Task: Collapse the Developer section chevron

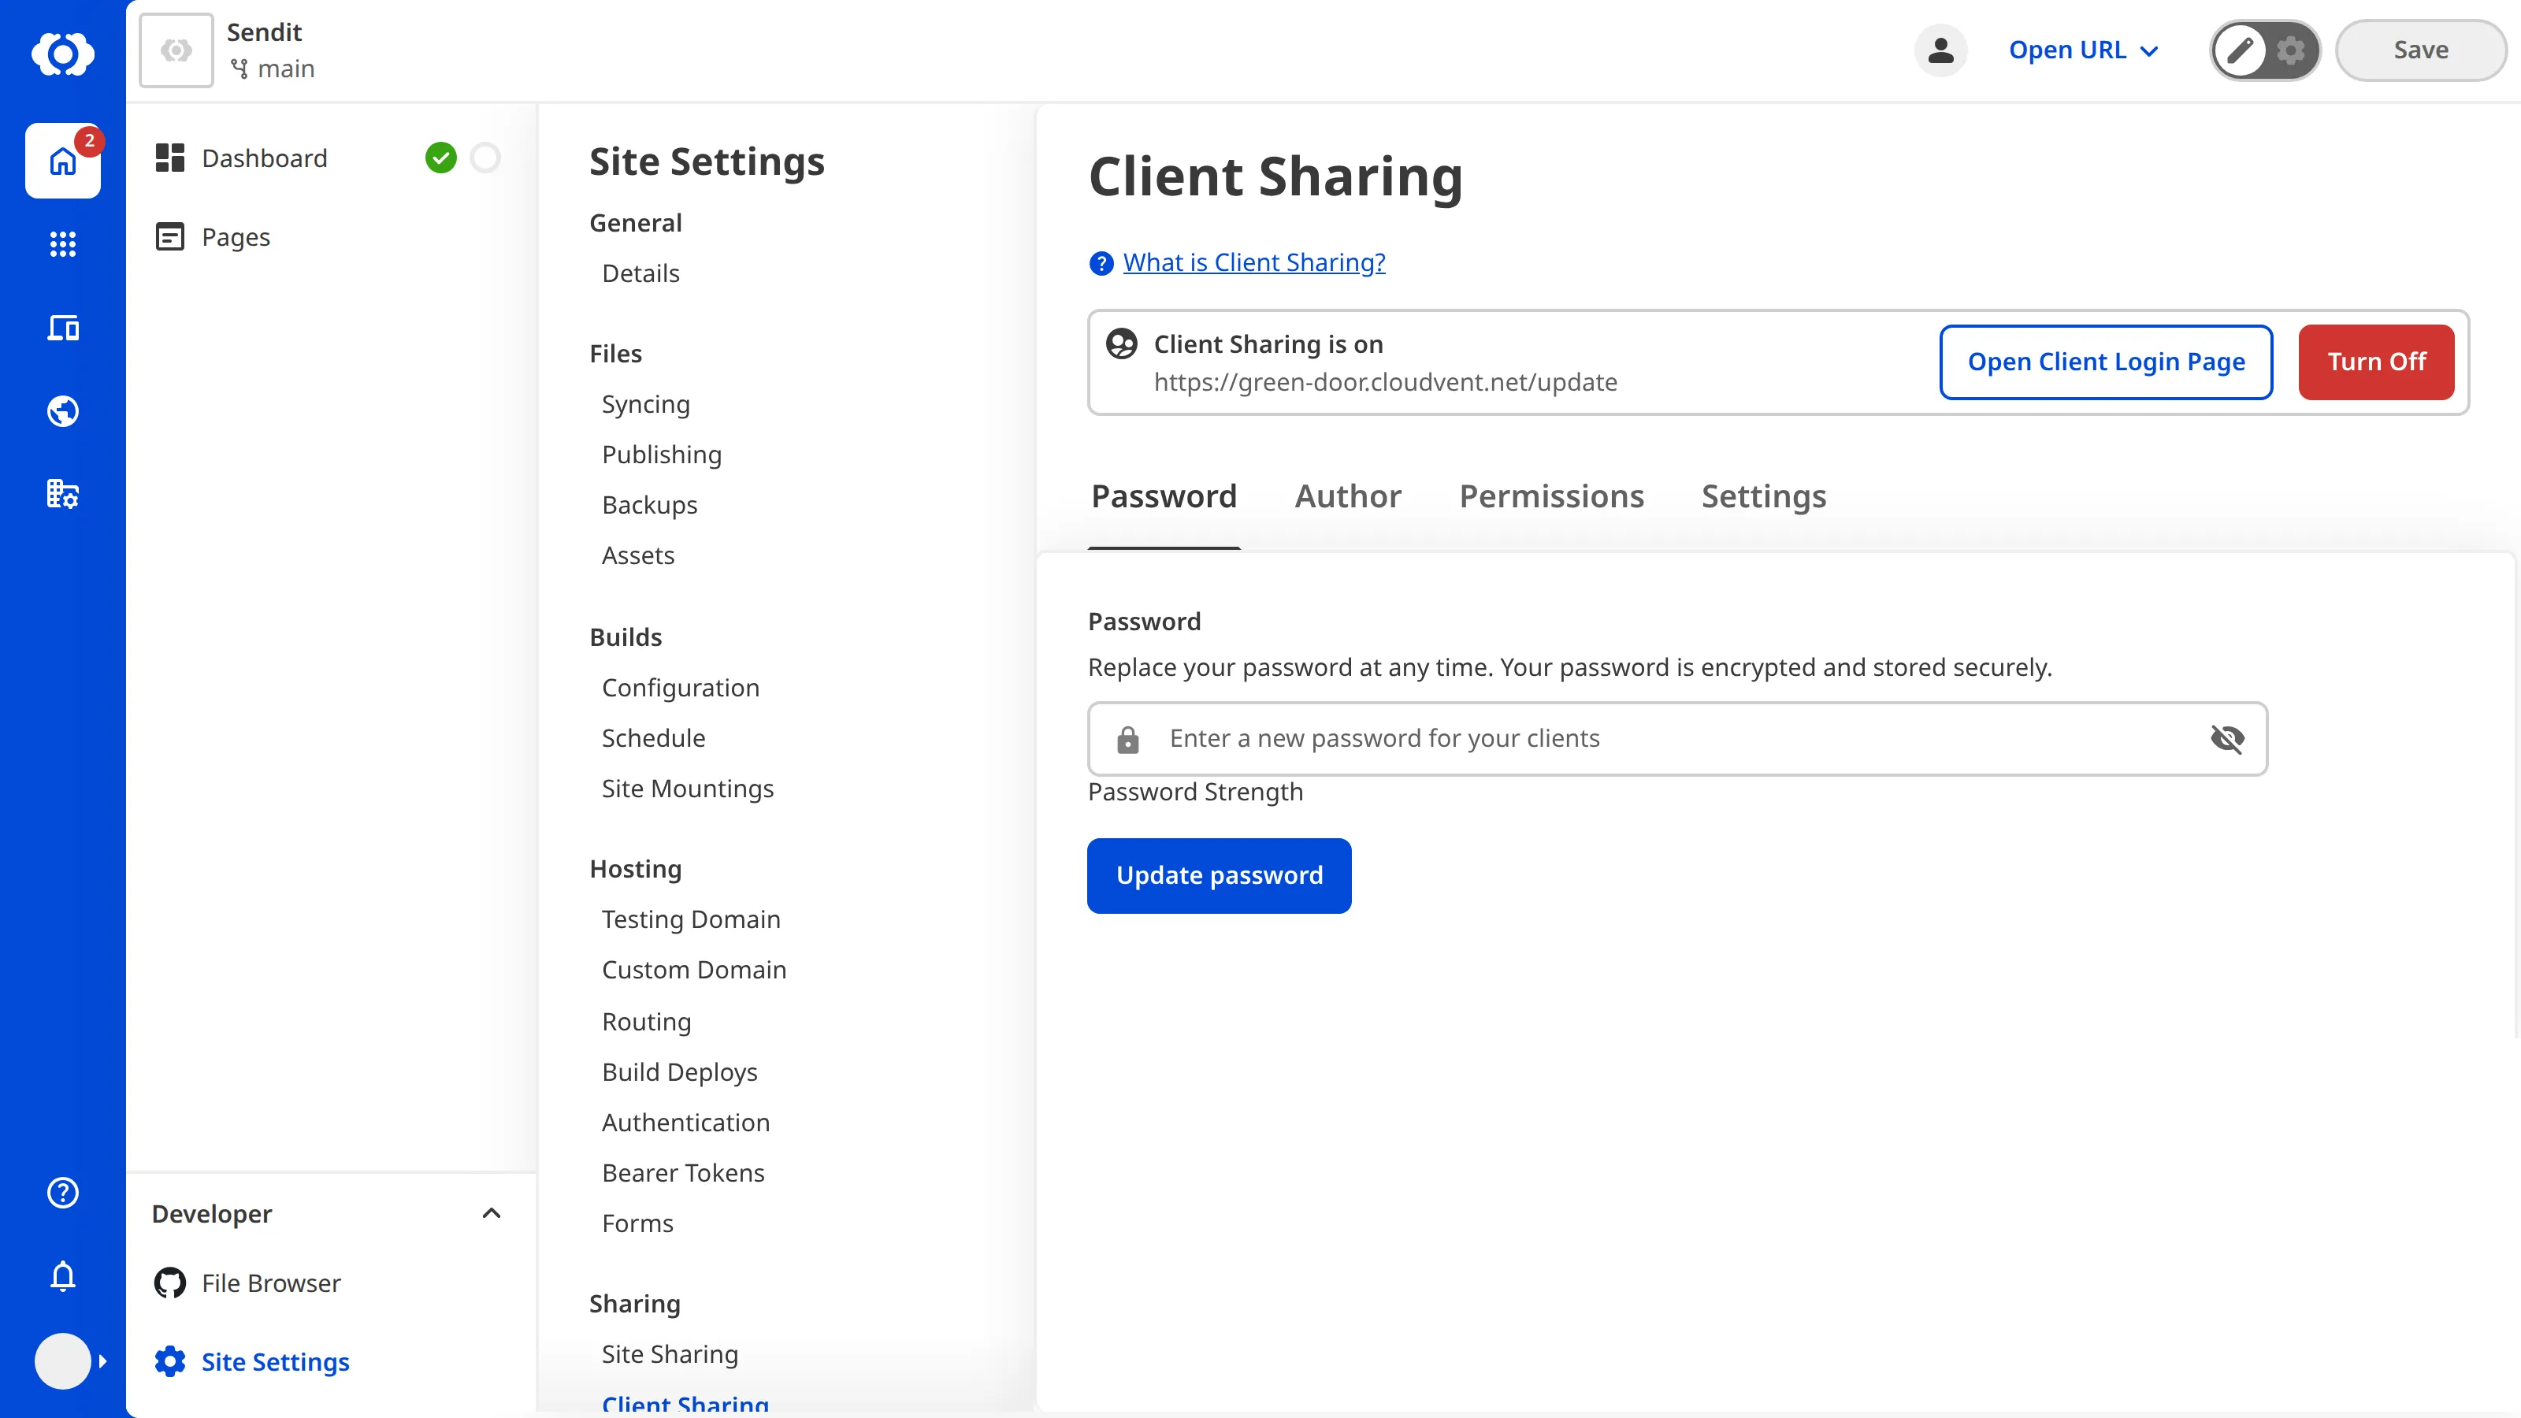Action: [492, 1213]
